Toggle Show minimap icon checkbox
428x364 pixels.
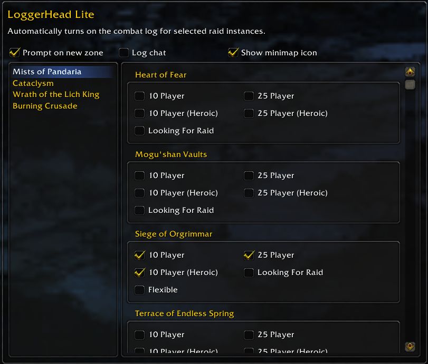pos(233,53)
